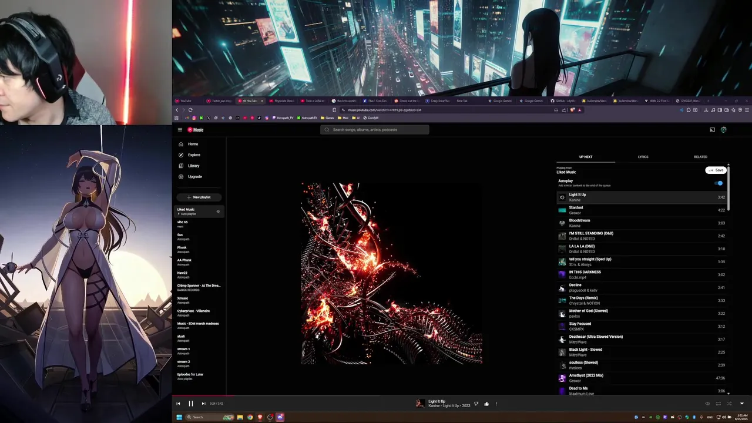Click the cast to device icon
Image resolution: width=752 pixels, height=423 pixels.
(x=712, y=130)
